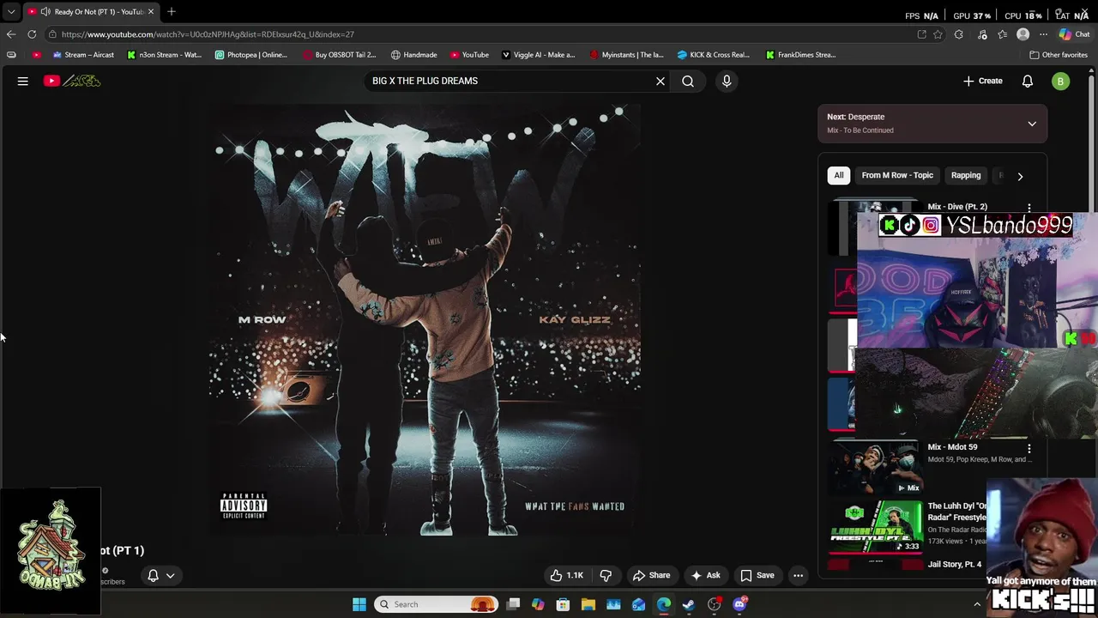Play the Mix - Mdot 59 thumbnail
Screen dimensions: 1098x618
pos(875,467)
